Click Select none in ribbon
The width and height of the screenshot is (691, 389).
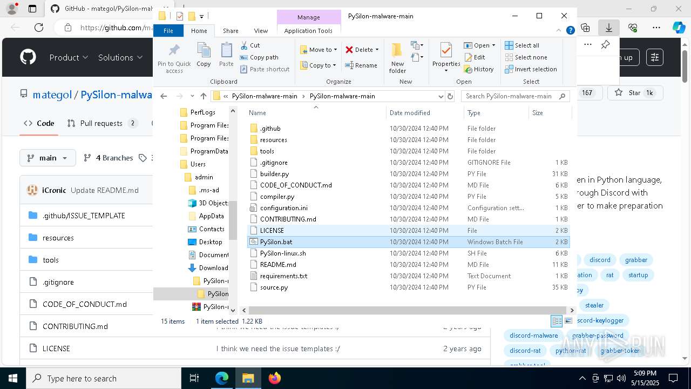pos(526,57)
